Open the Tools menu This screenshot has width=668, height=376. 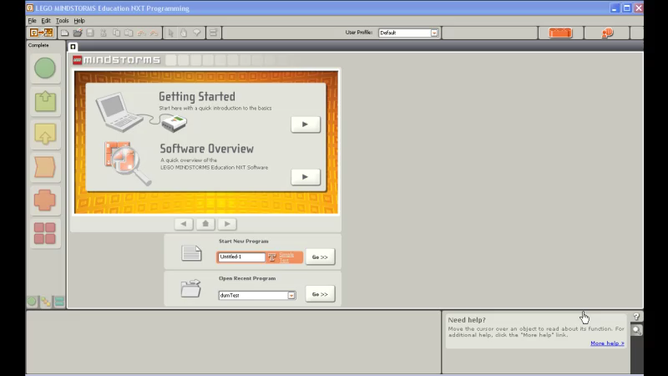(62, 20)
